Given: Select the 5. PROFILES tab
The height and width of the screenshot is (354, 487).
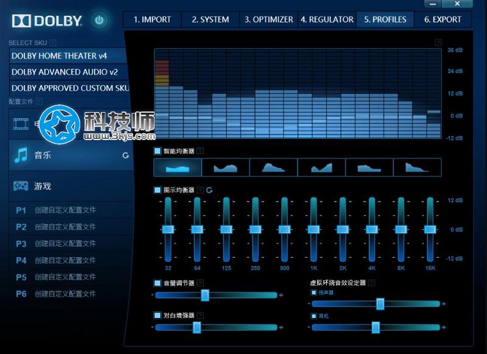Looking at the screenshot, I should pyautogui.click(x=385, y=19).
